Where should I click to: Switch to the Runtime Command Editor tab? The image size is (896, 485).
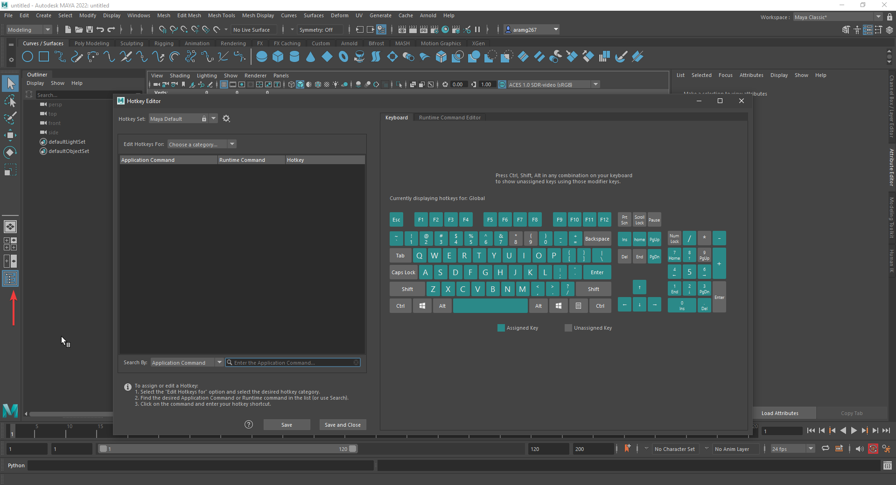(449, 118)
